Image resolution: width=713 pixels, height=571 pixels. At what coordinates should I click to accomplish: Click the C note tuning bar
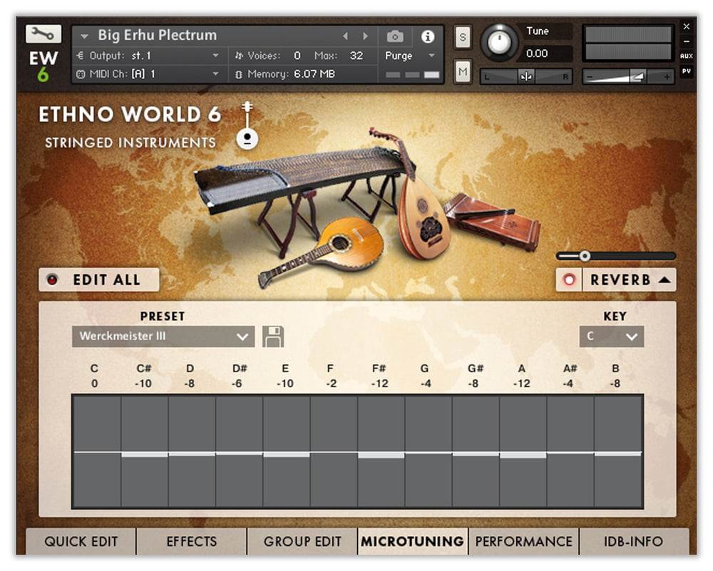point(97,451)
